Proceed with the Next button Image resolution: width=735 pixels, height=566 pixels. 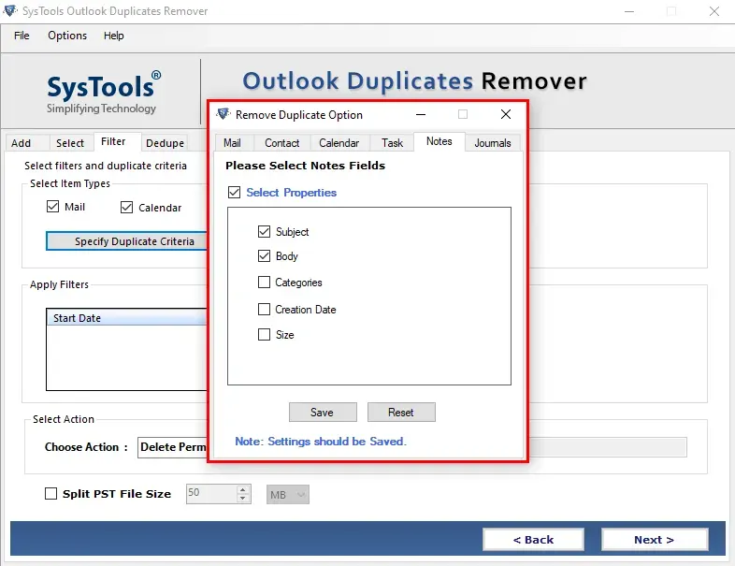655,540
